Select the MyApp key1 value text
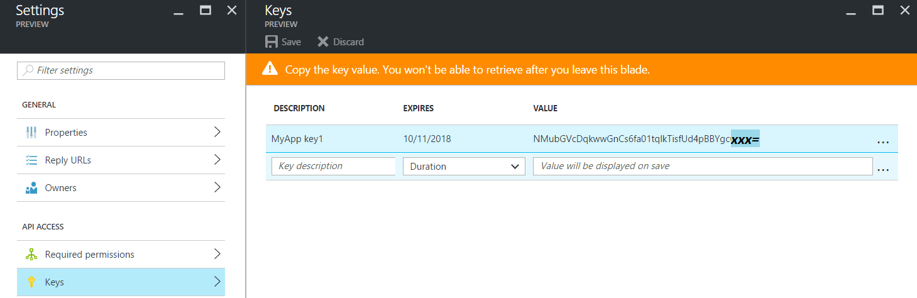Screen dimensions: 917x298 point(646,139)
